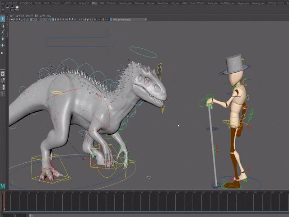Screen dimensions: 289x217
Task: Choose the Rotate tool in toolbox
Action: pos(3,45)
